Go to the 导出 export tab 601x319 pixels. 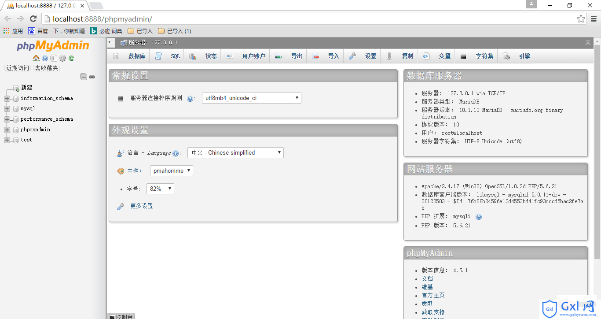(x=289, y=56)
